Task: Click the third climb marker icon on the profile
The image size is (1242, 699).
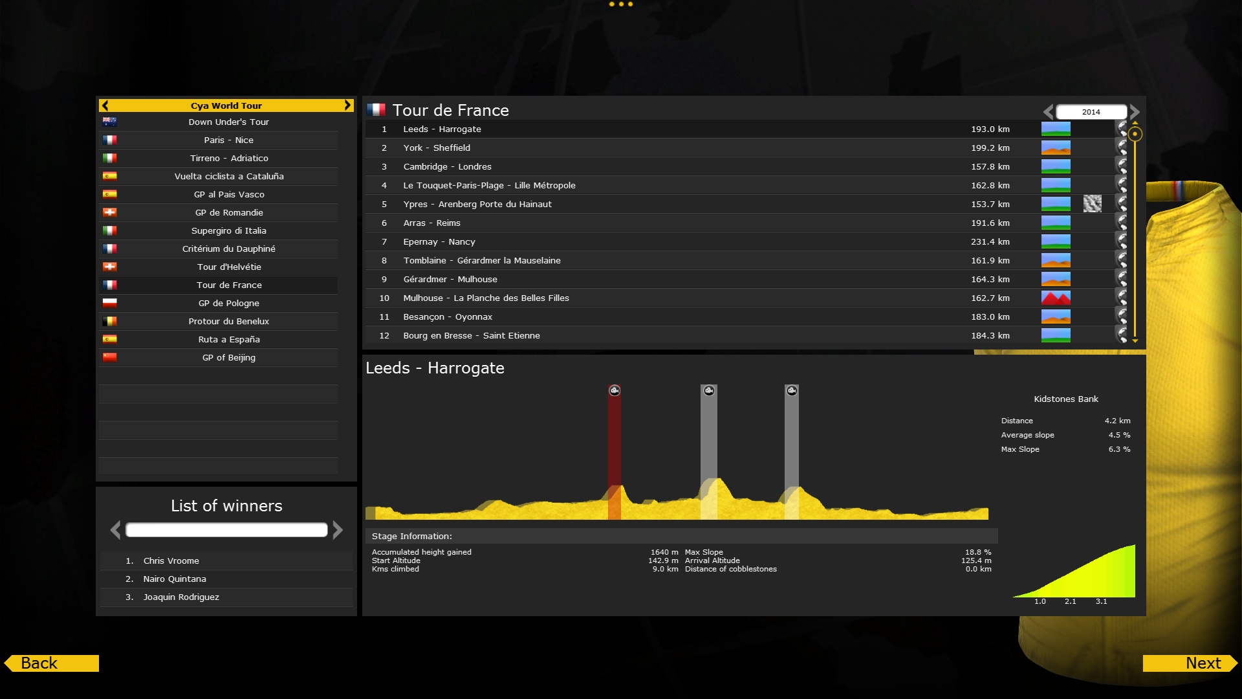Action: (x=792, y=390)
